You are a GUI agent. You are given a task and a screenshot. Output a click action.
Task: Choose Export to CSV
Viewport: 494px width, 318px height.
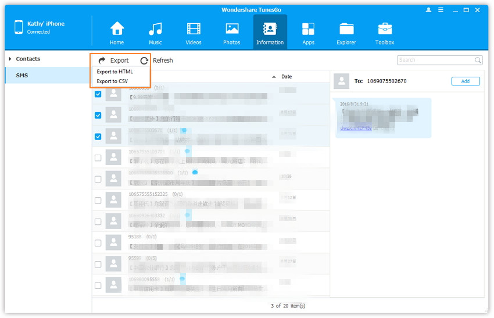pyautogui.click(x=112, y=81)
